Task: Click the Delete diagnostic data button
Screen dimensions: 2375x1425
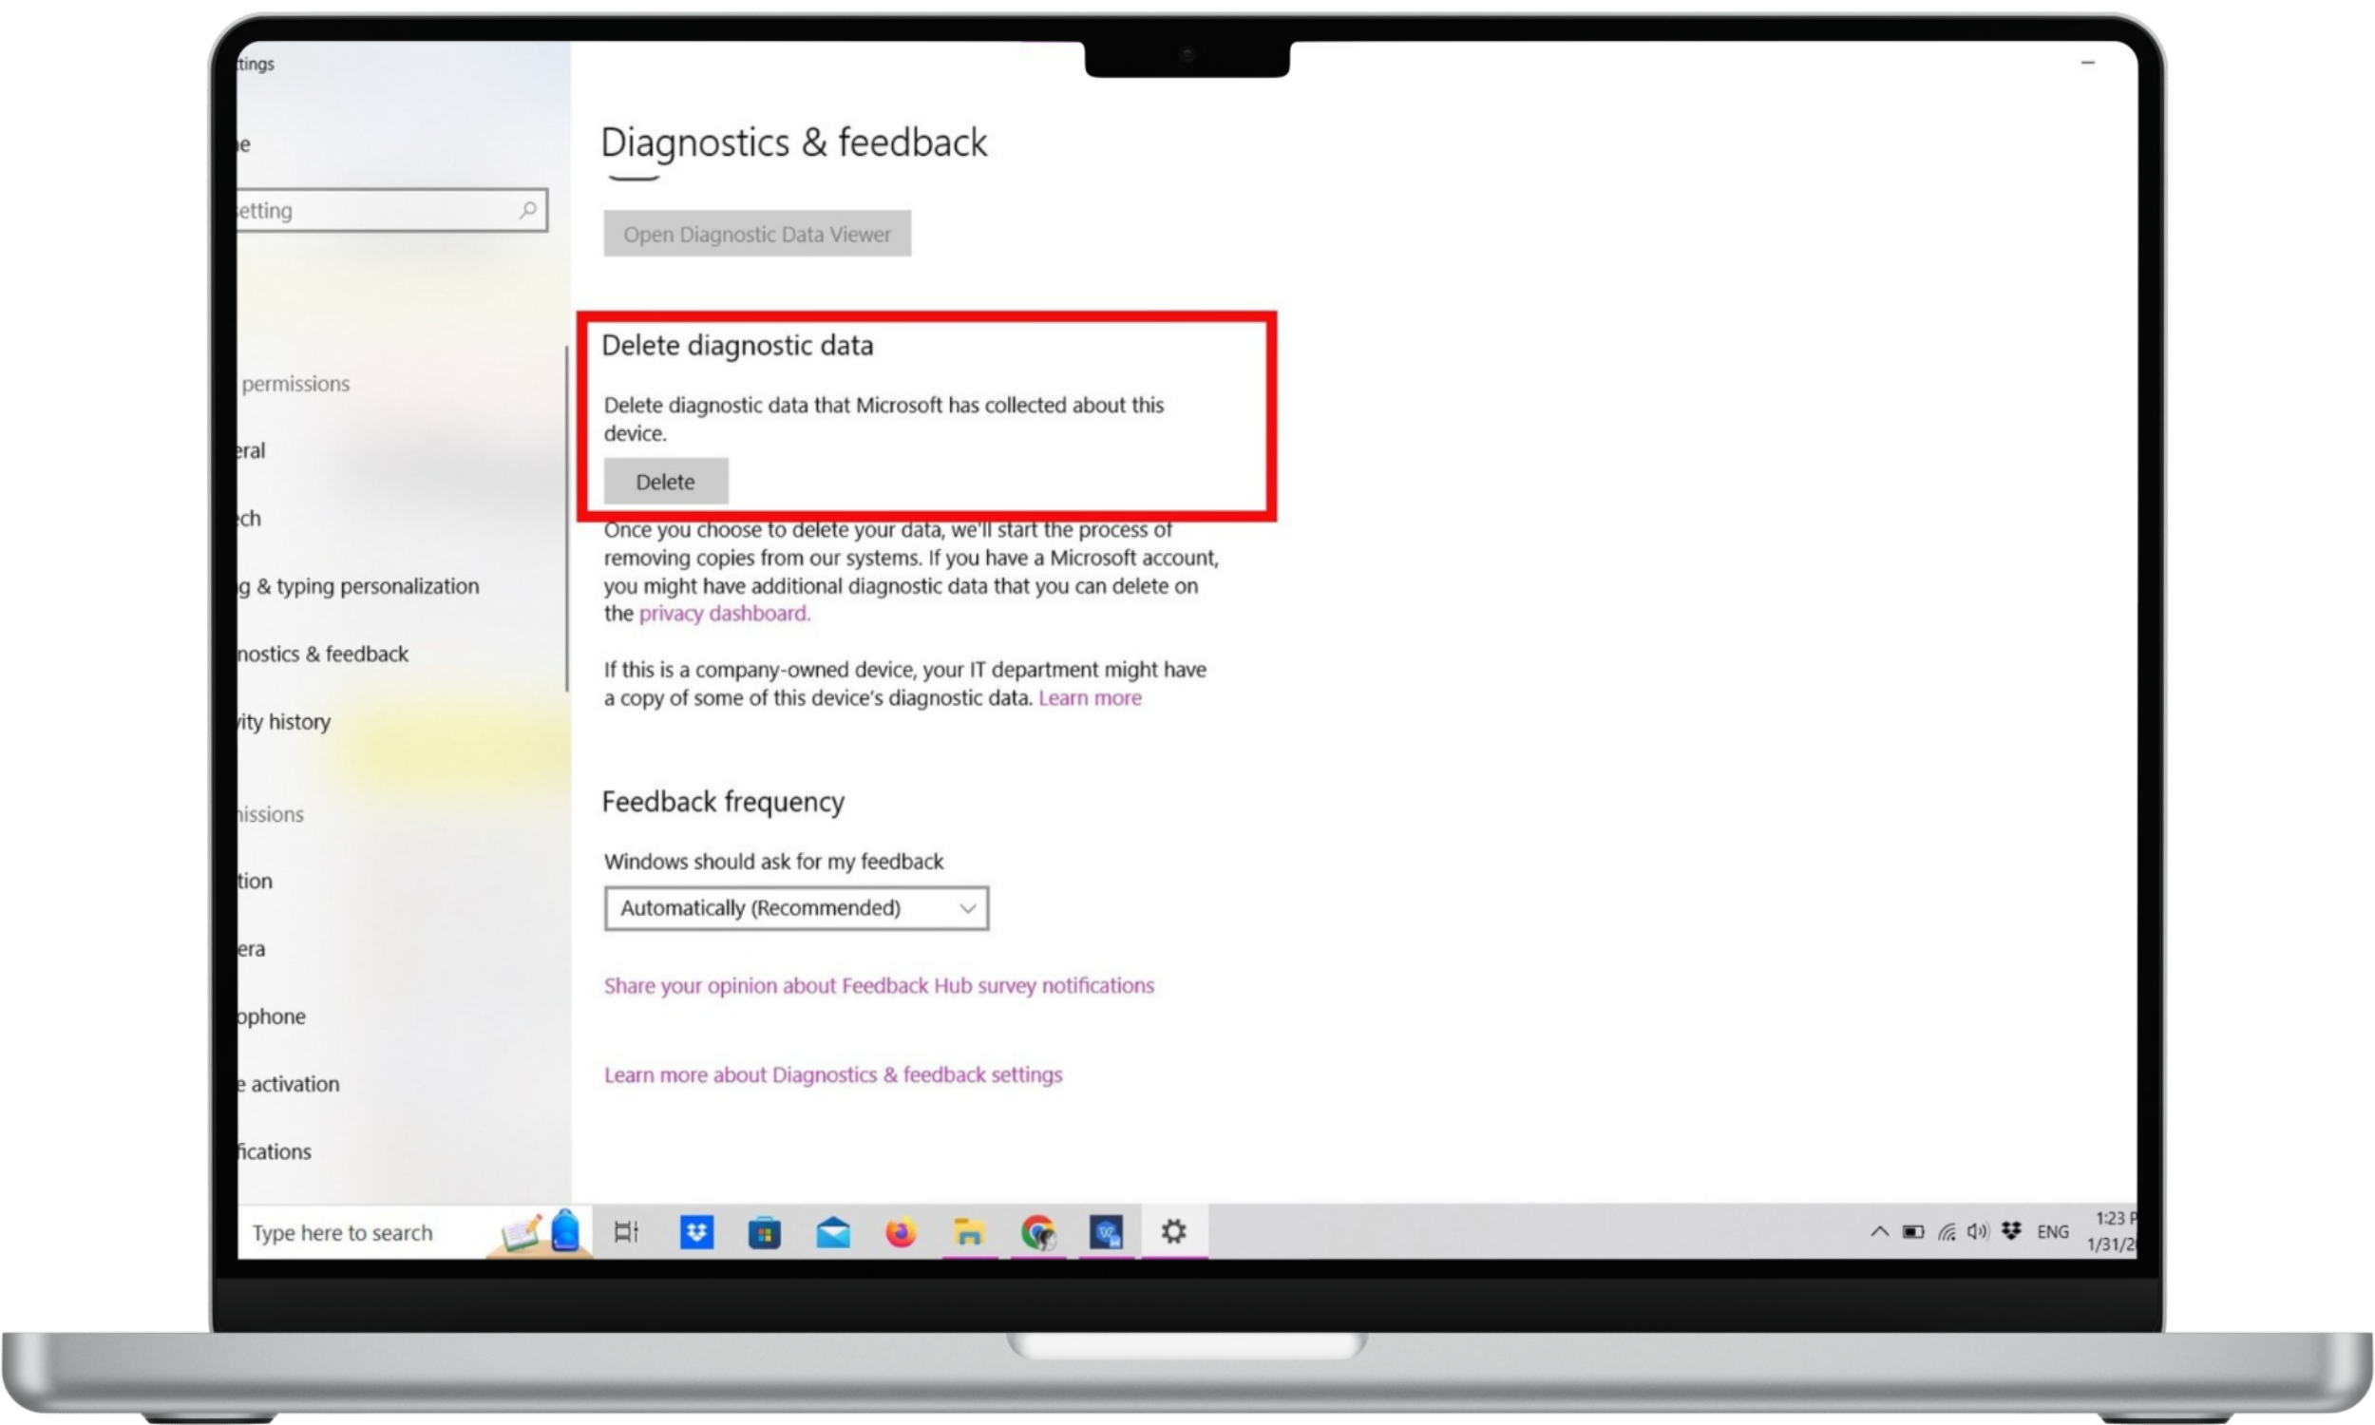Action: (x=665, y=481)
